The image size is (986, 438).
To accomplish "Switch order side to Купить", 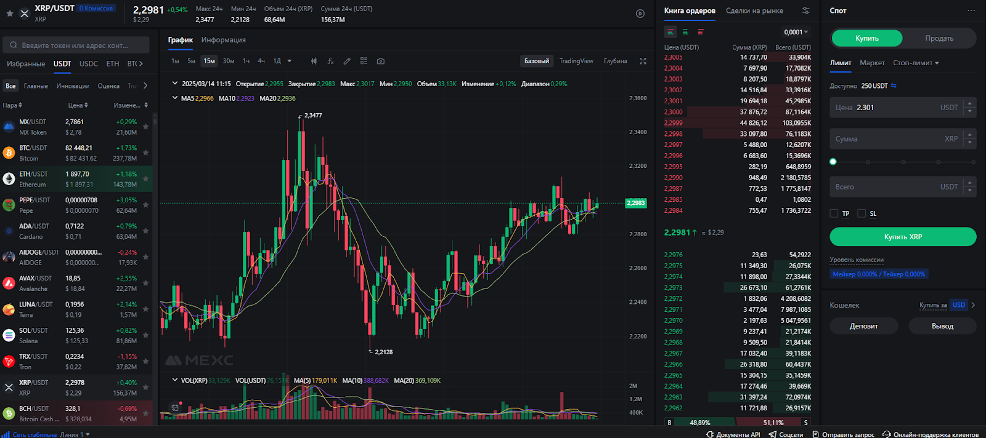I will coord(867,38).
